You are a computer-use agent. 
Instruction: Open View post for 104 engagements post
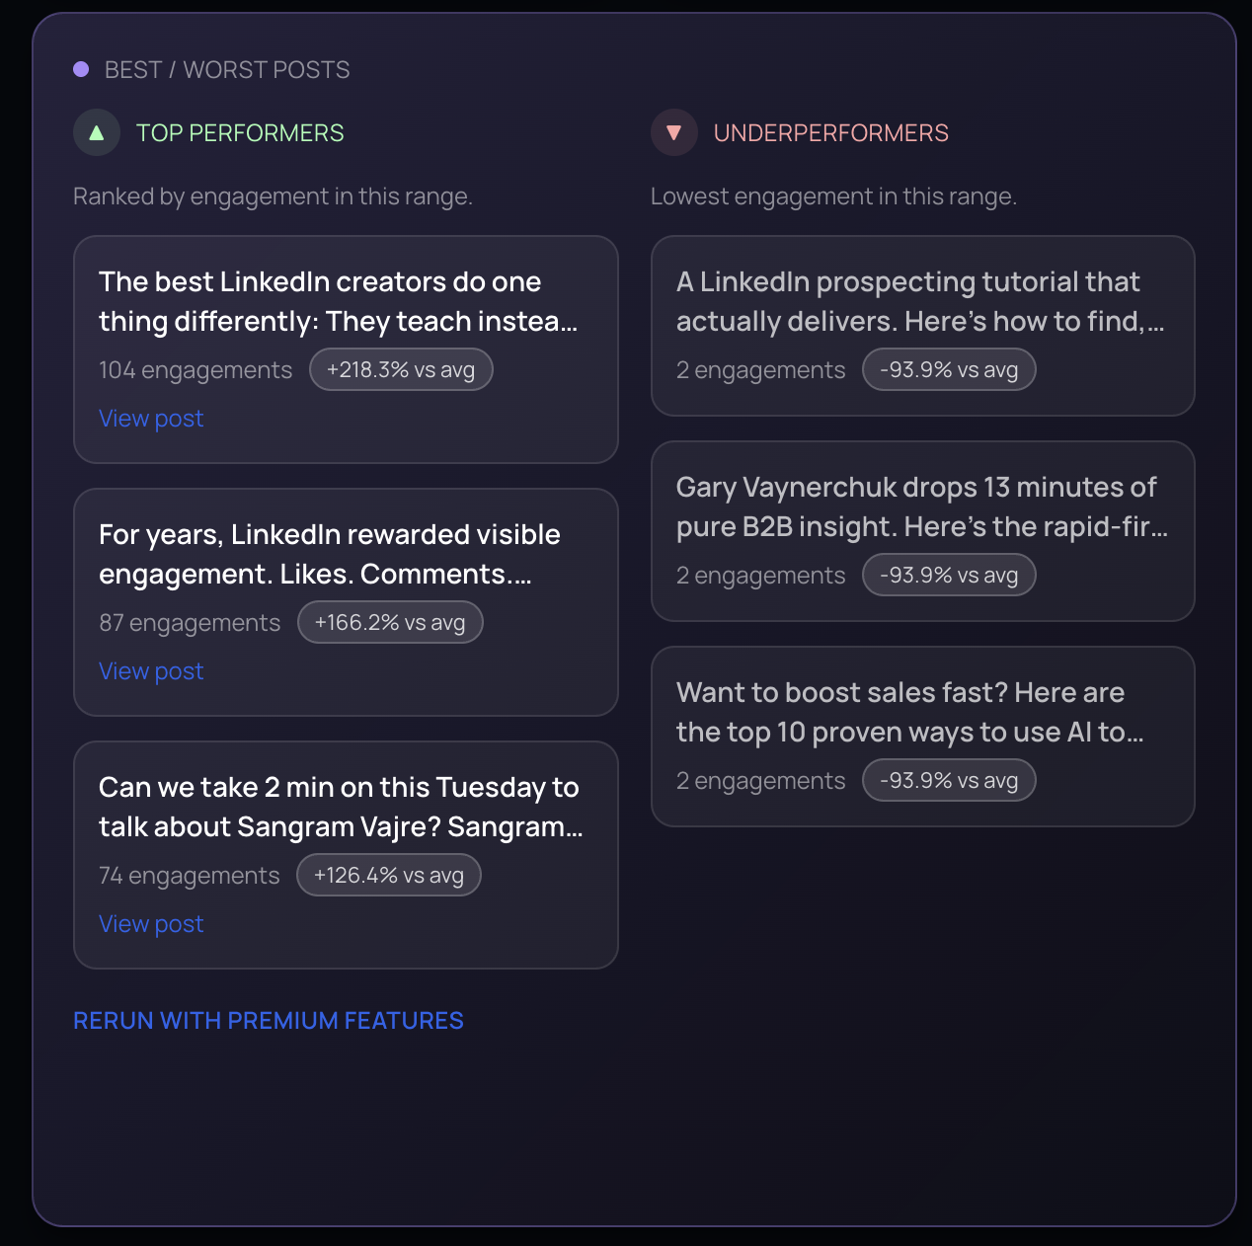pyautogui.click(x=151, y=419)
